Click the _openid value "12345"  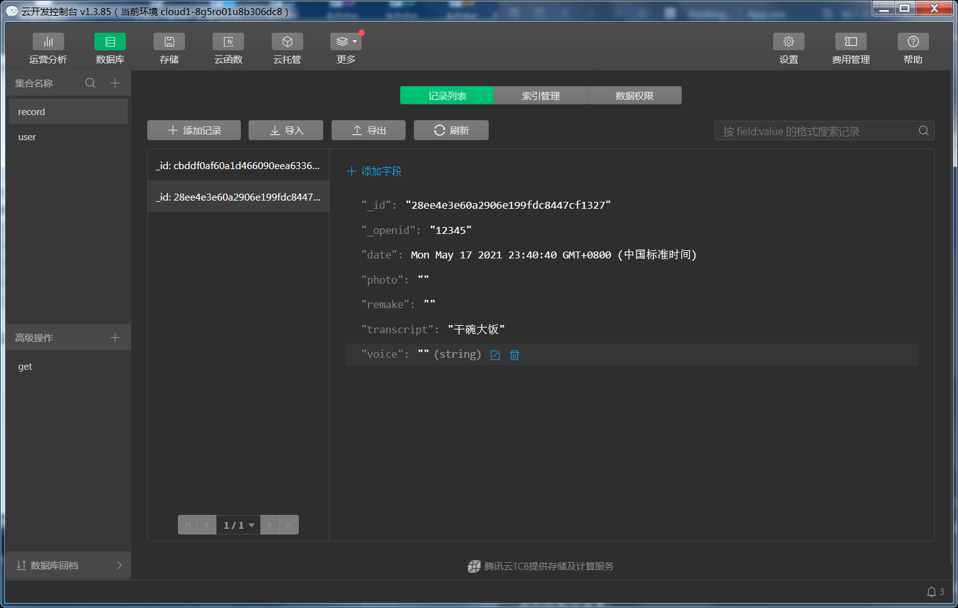(451, 230)
